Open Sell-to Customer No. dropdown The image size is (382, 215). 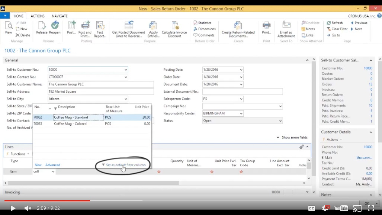click(126, 70)
